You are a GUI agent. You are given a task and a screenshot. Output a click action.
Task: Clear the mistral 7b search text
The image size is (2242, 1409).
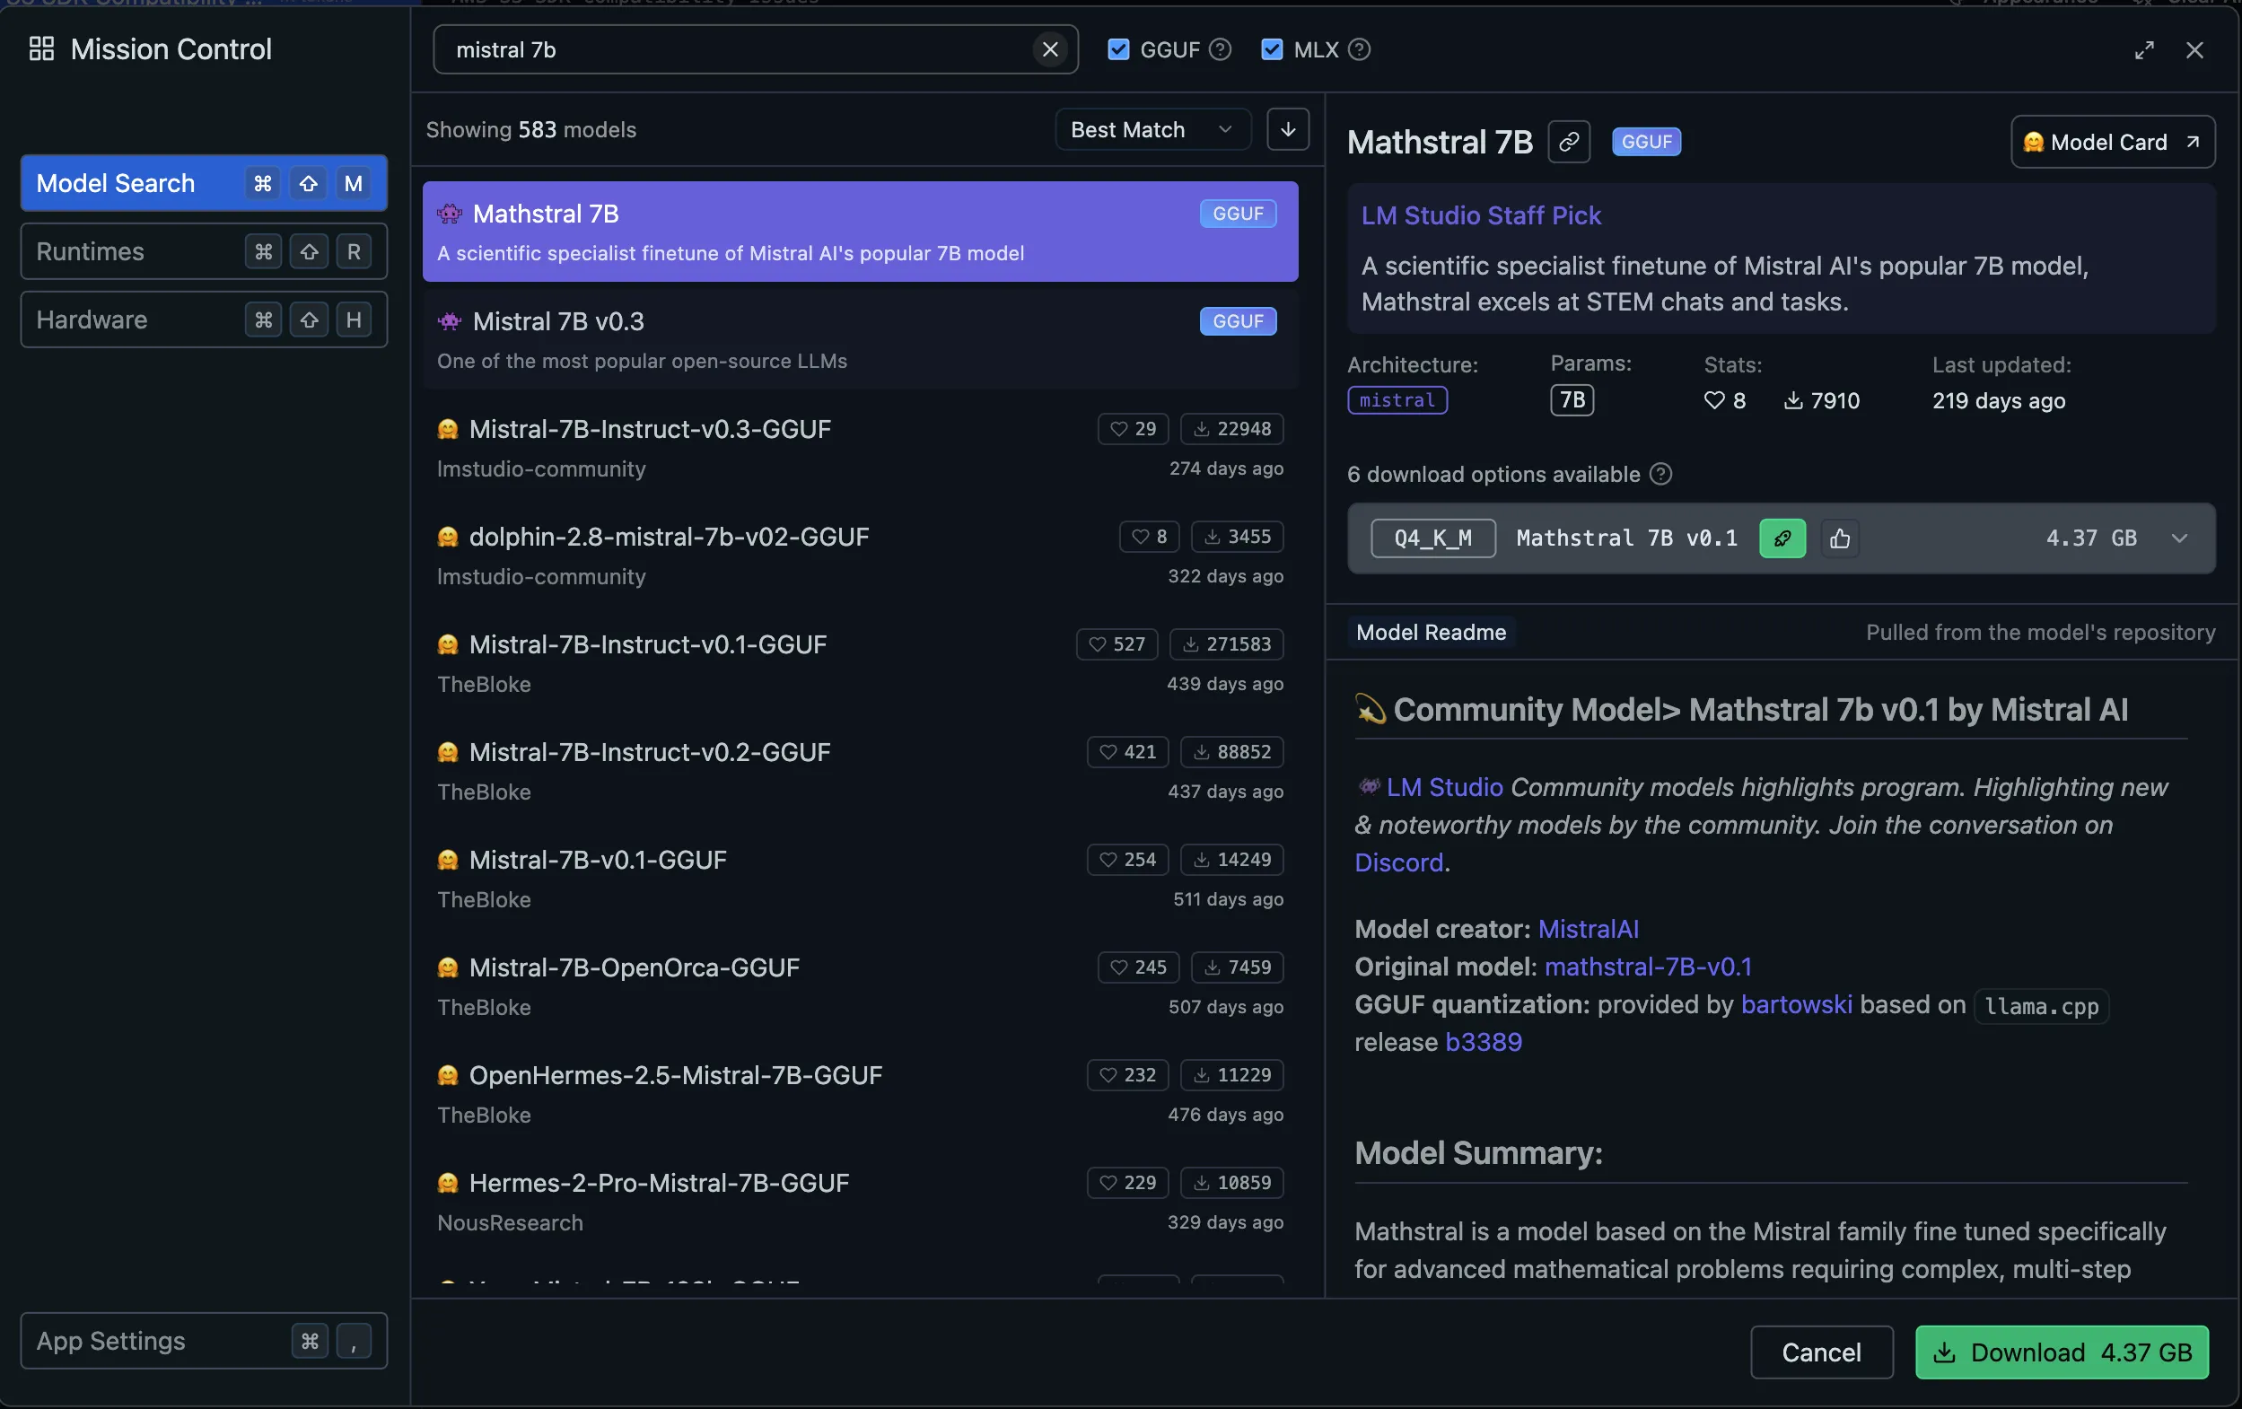pos(1049,49)
